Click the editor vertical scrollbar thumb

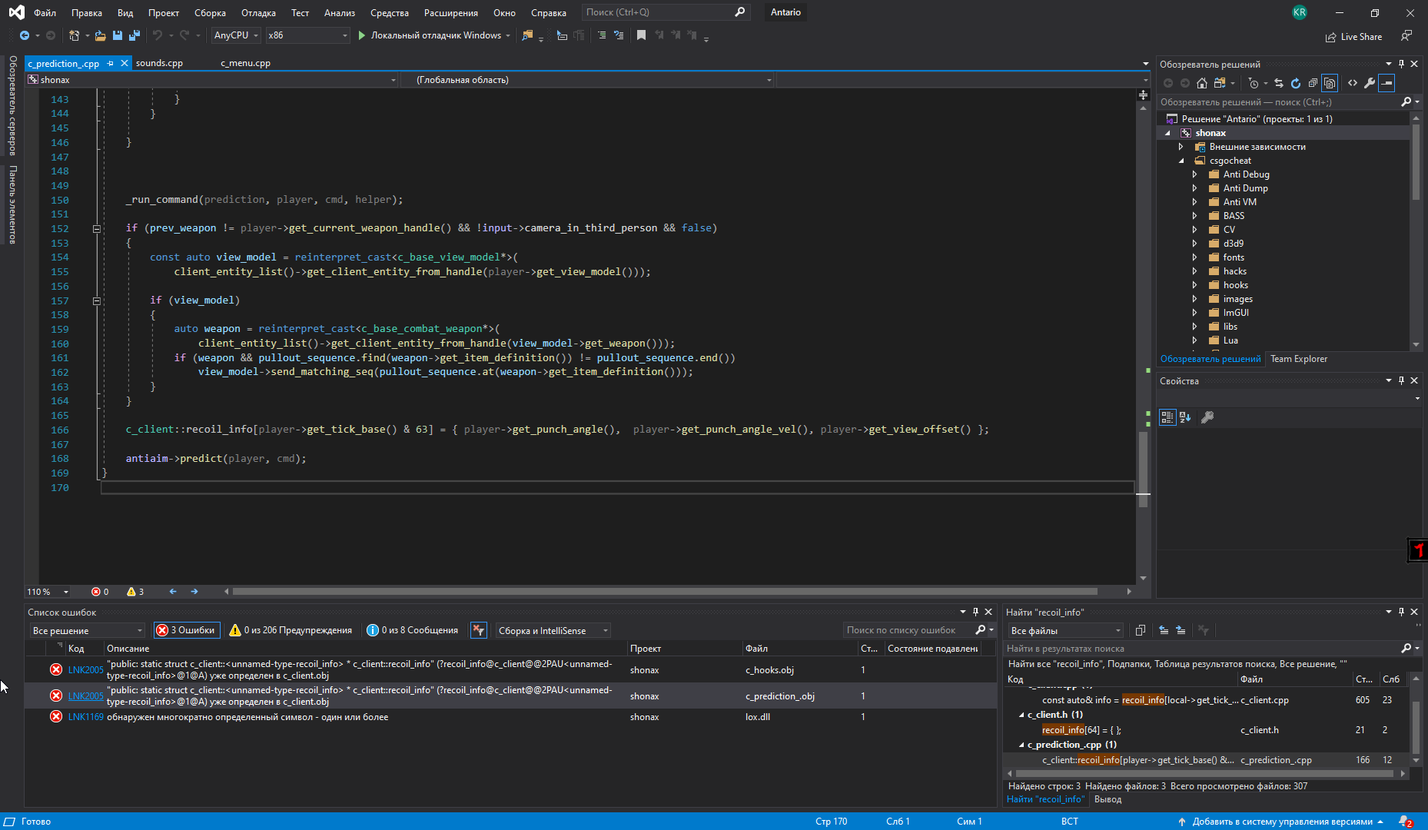click(1144, 470)
